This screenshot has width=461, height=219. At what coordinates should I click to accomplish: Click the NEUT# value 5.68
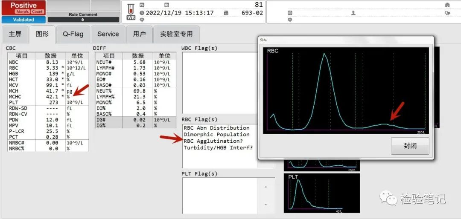click(x=139, y=62)
